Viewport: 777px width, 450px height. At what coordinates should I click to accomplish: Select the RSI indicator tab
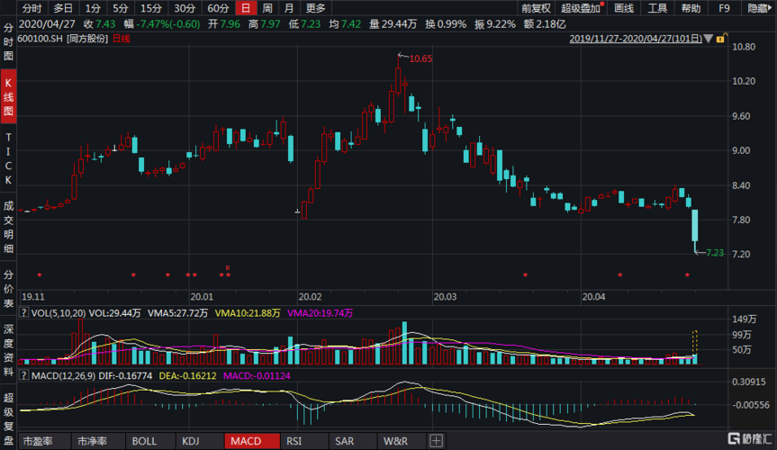click(294, 441)
